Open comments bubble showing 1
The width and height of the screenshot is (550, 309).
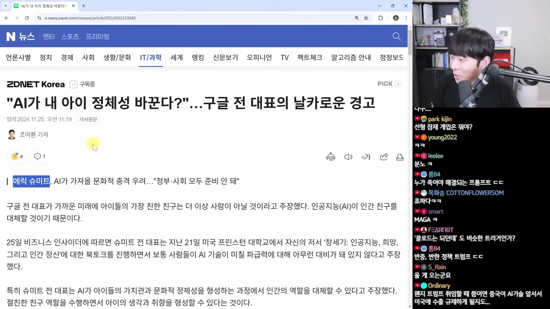[40, 157]
